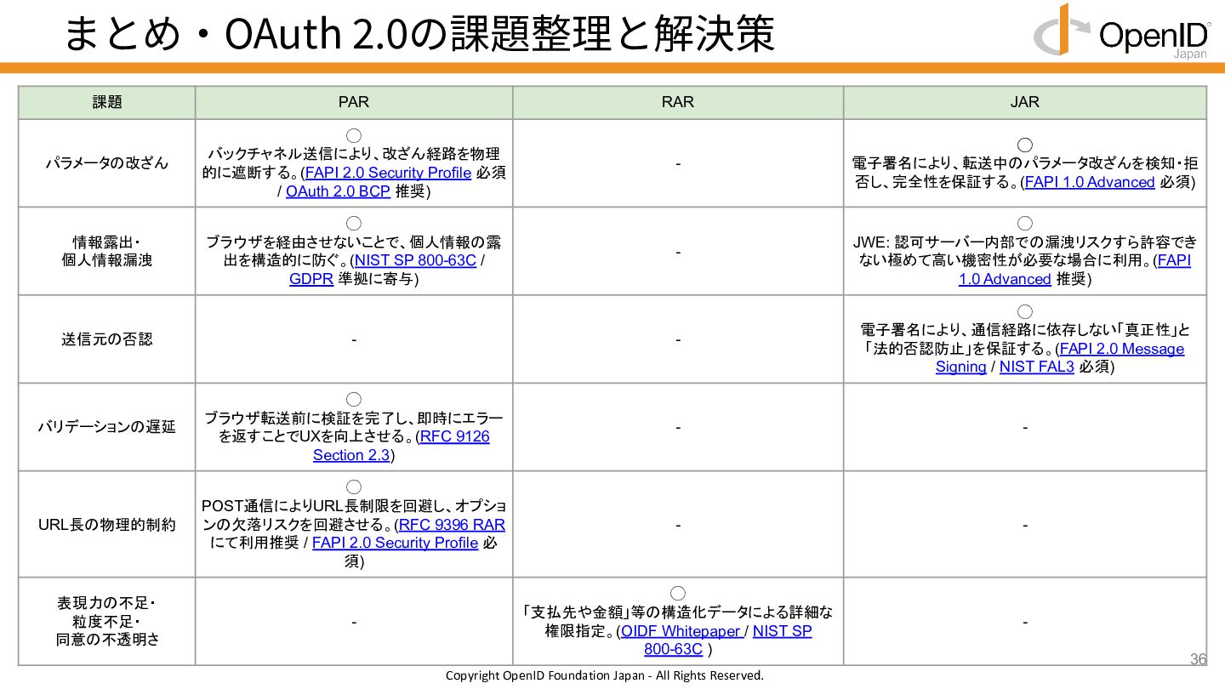1225x689 pixels.
Task: Click the ○ mark in JAR cell of 送信元の否認 row
Action: coord(1025,312)
